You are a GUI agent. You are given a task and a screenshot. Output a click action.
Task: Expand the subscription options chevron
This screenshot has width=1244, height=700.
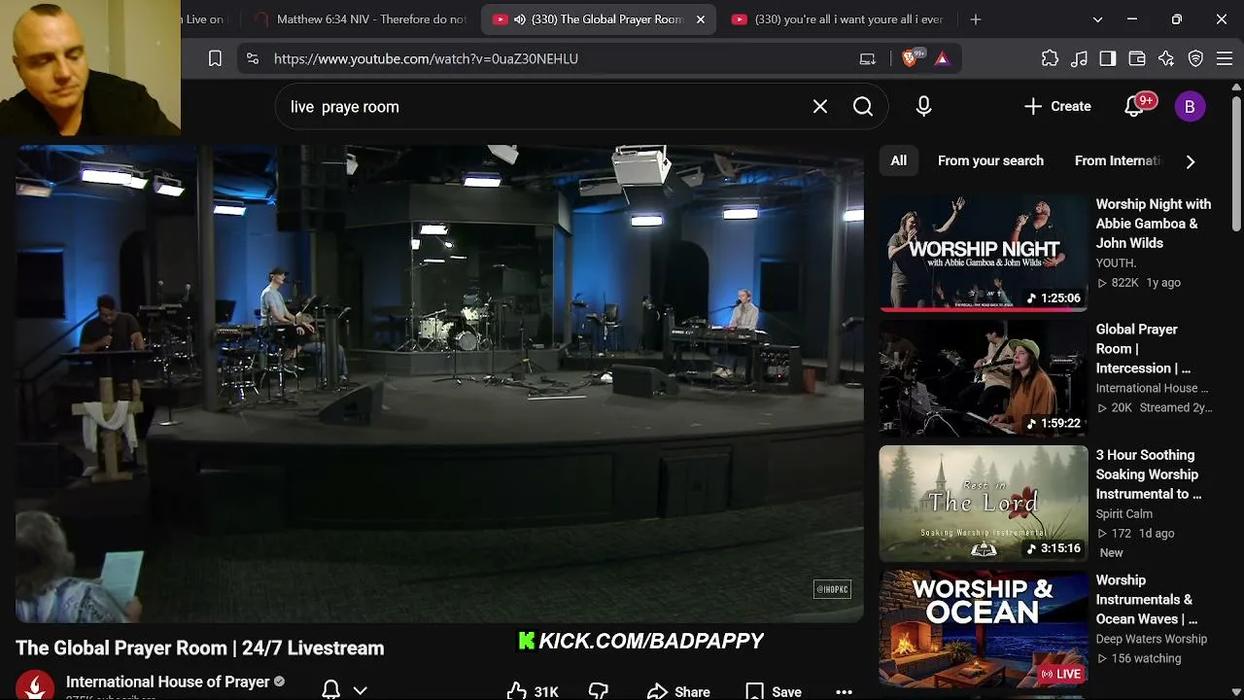[361, 690]
